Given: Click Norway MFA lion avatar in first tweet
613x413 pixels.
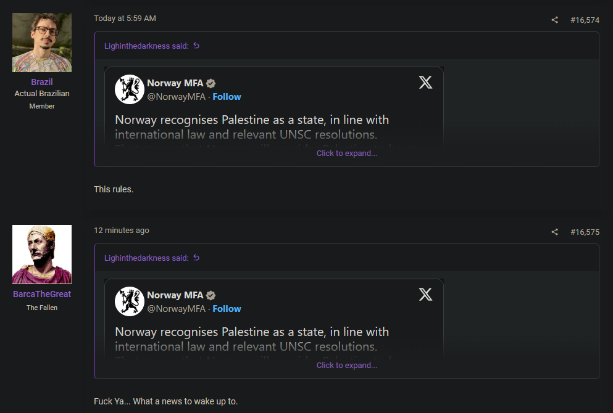Looking at the screenshot, I should [x=130, y=89].
